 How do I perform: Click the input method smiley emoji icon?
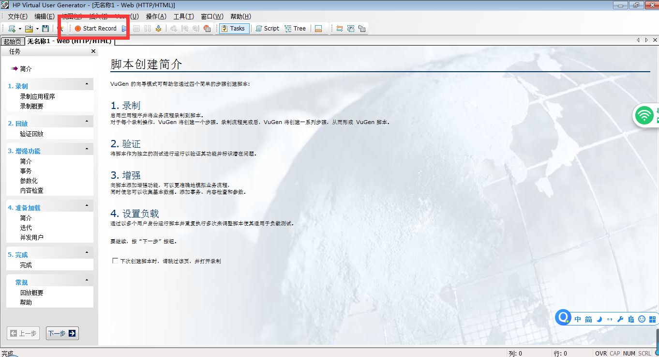(642, 319)
